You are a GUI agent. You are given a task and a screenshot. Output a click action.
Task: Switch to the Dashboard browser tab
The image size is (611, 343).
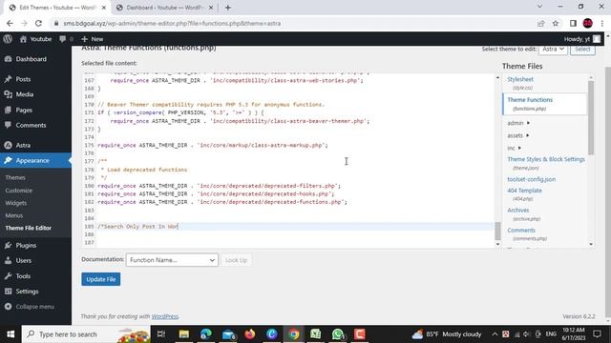164,8
